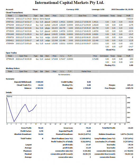The height and width of the screenshot is (165, 139).
Task: Click the Profit Factor value 0.78
Action: [41, 131]
